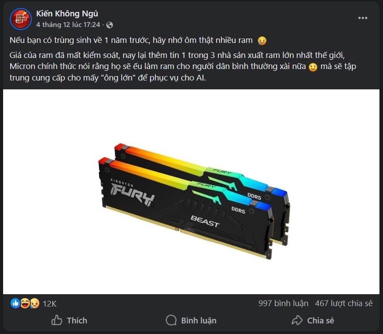Open post timestamp 4 tháng 12 lúc 17:24
The height and width of the screenshot is (334, 383).
68,25
